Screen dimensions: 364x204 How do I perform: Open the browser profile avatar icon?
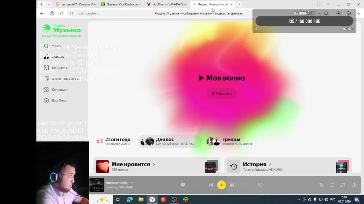pyautogui.click(x=318, y=4)
